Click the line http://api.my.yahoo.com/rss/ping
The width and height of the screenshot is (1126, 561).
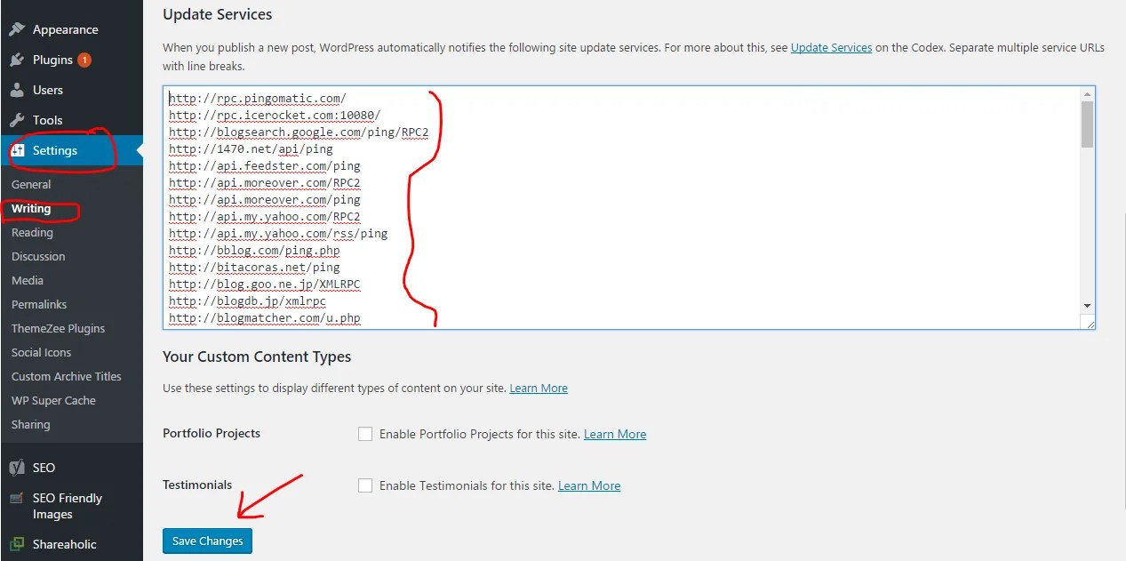click(278, 234)
